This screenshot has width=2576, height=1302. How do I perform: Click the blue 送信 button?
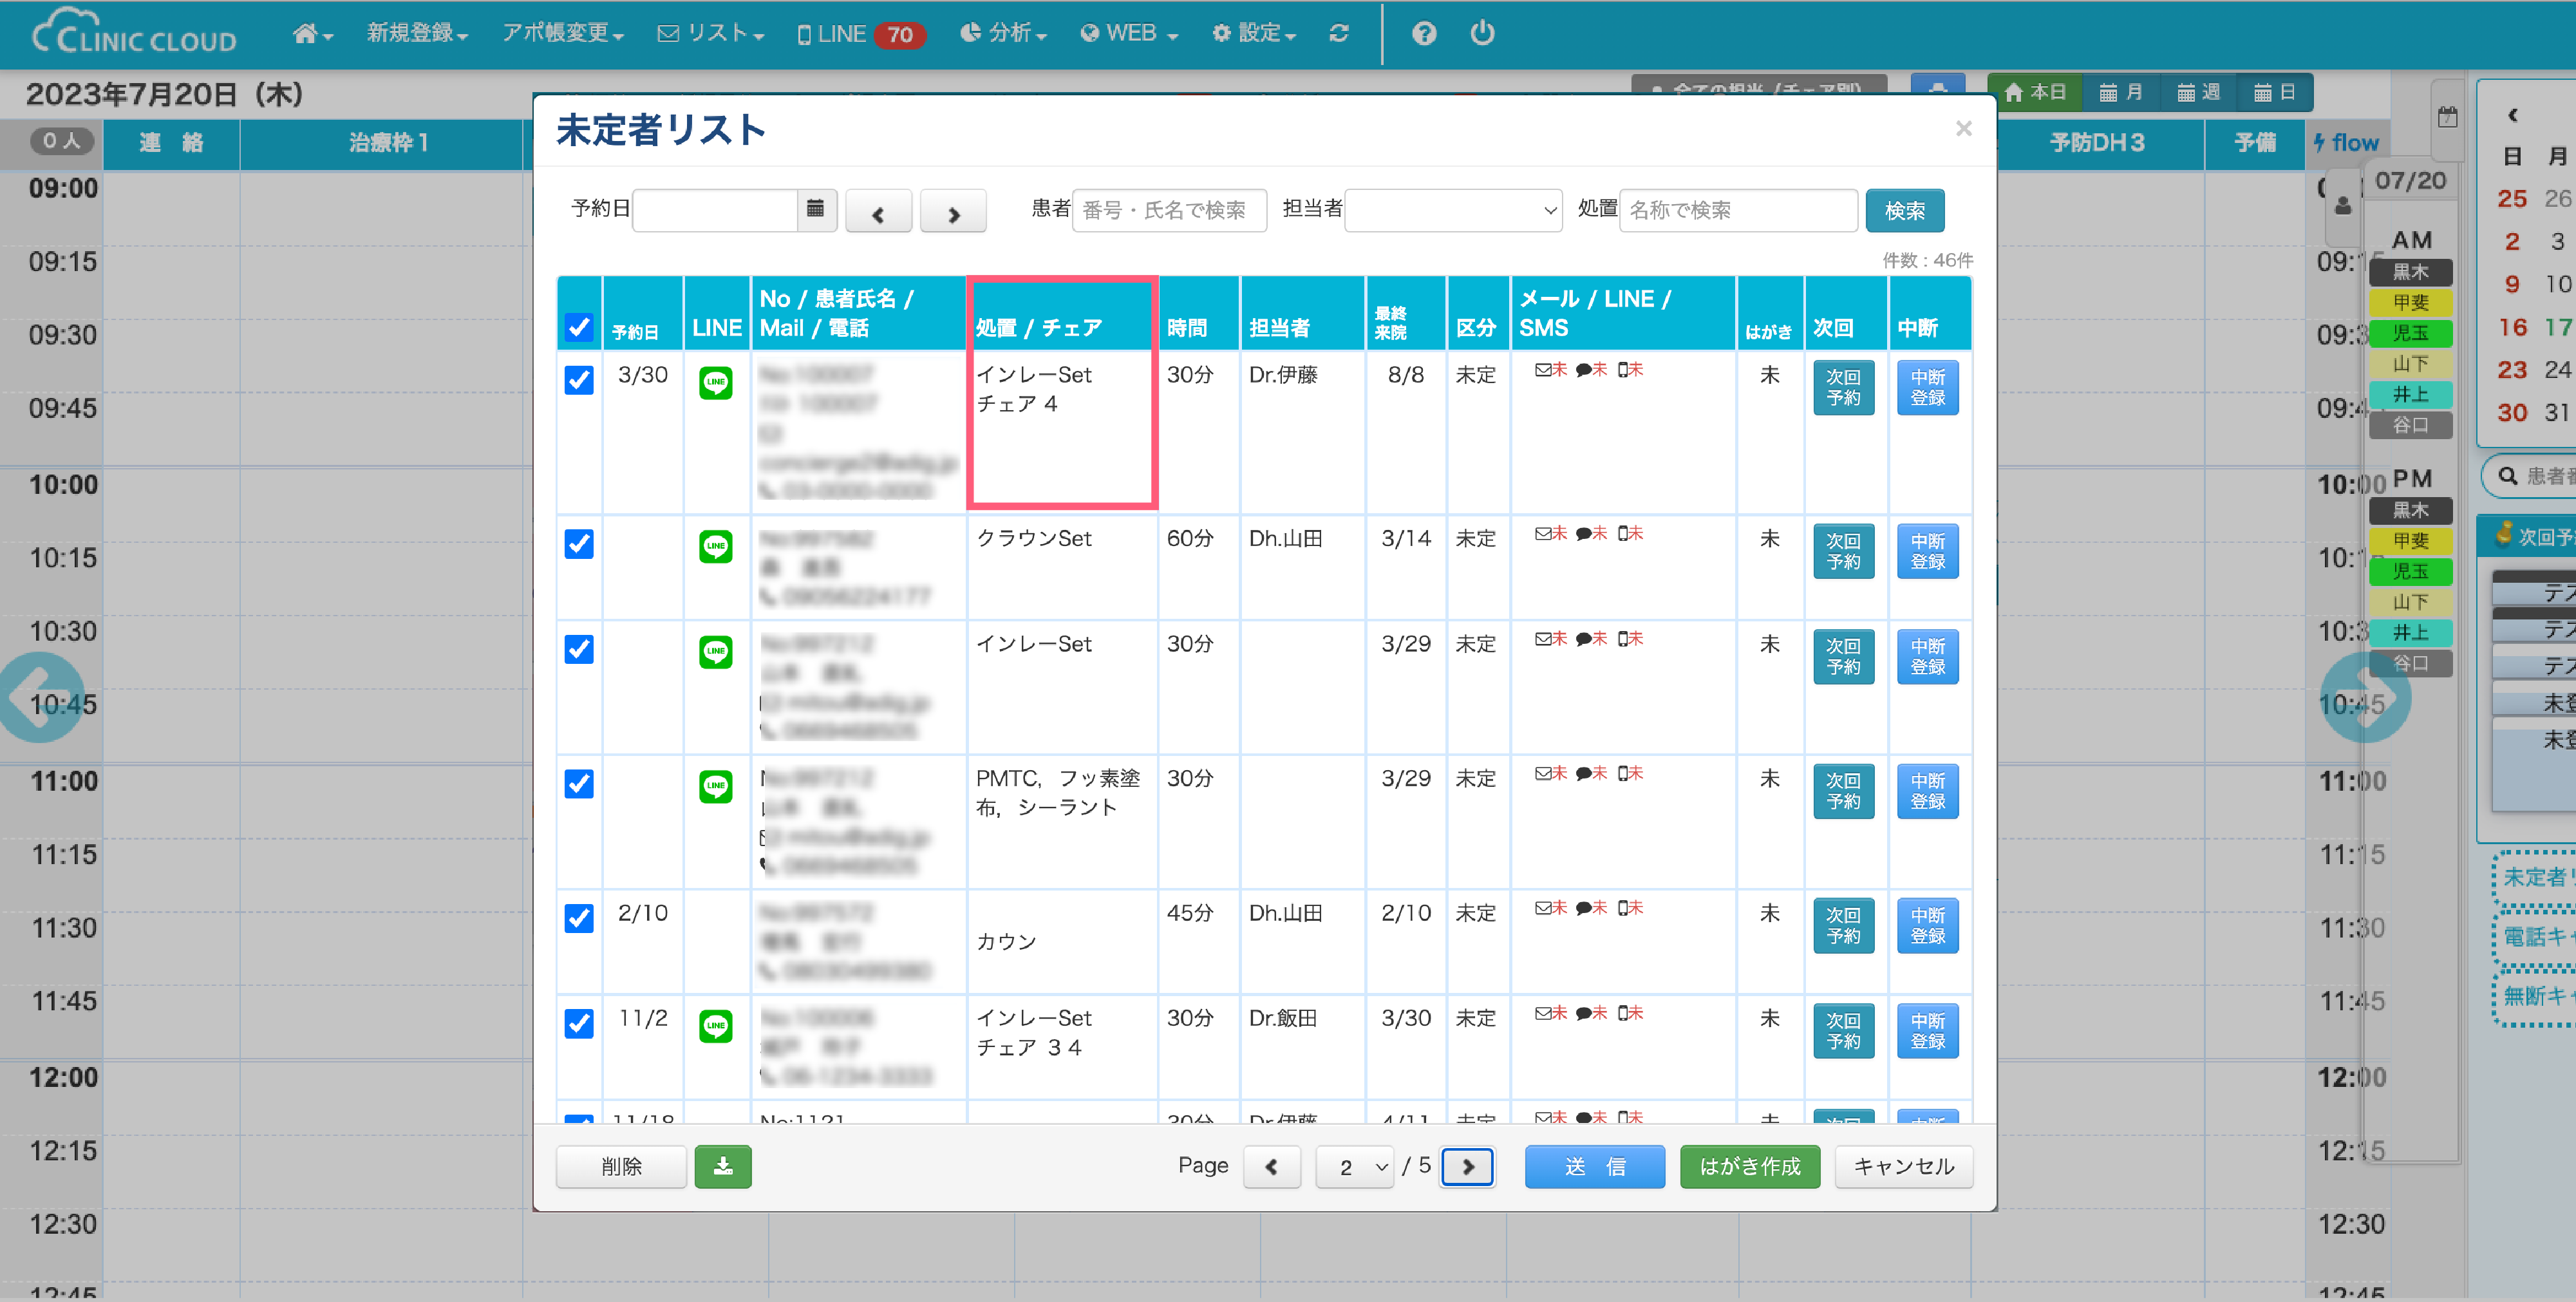pos(1594,1166)
